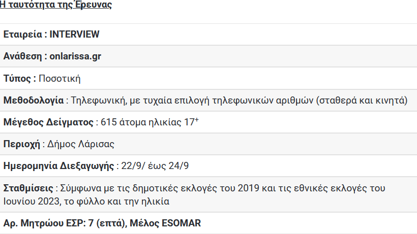Click the word INTERVIEW
The image size is (417, 234).
pyautogui.click(x=74, y=34)
